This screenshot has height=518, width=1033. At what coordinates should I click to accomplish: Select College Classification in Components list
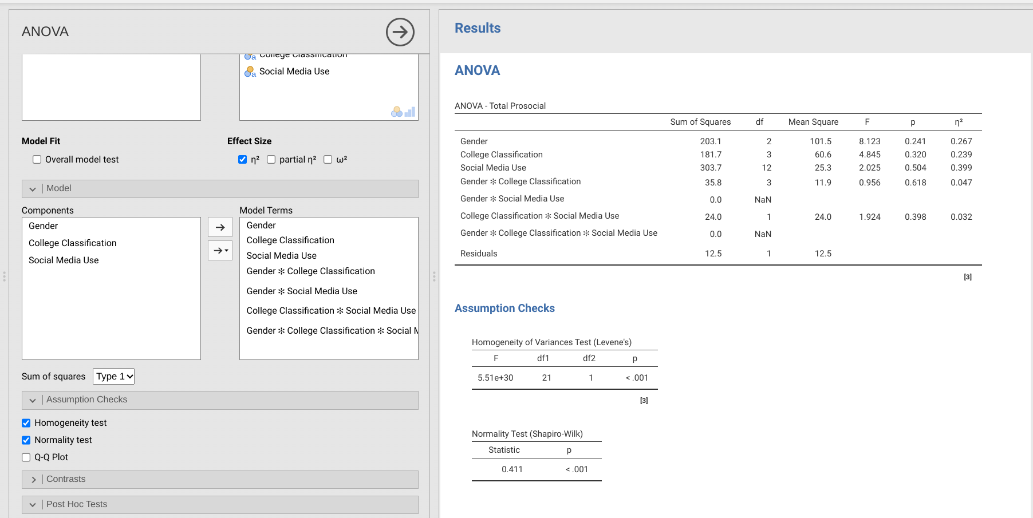(x=73, y=243)
